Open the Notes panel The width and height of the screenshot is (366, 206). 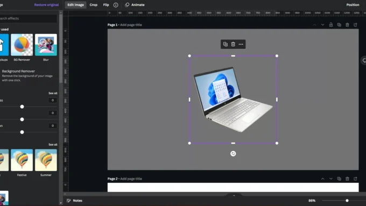[x=74, y=201]
